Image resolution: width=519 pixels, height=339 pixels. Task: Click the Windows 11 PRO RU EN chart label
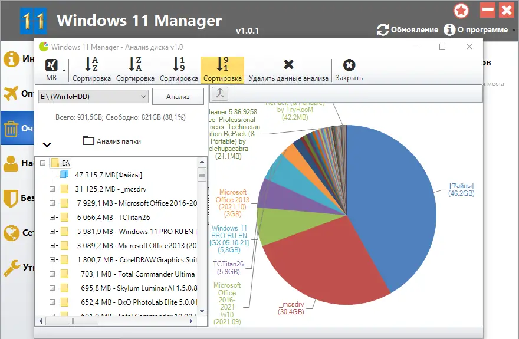click(229, 239)
